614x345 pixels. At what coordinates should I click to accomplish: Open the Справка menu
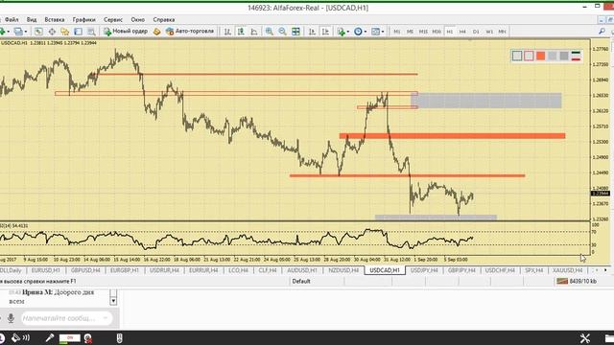point(164,19)
